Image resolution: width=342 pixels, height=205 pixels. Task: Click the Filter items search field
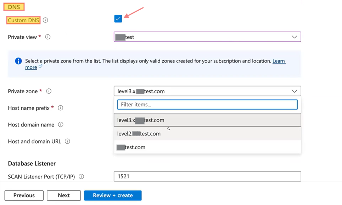[207, 105]
